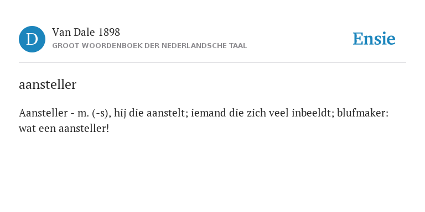Select the aansteller headword heading

click(48, 84)
